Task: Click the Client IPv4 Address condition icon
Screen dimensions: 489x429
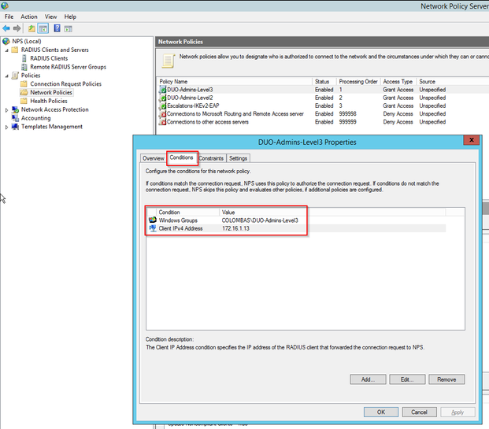Action: pyautogui.click(x=153, y=228)
